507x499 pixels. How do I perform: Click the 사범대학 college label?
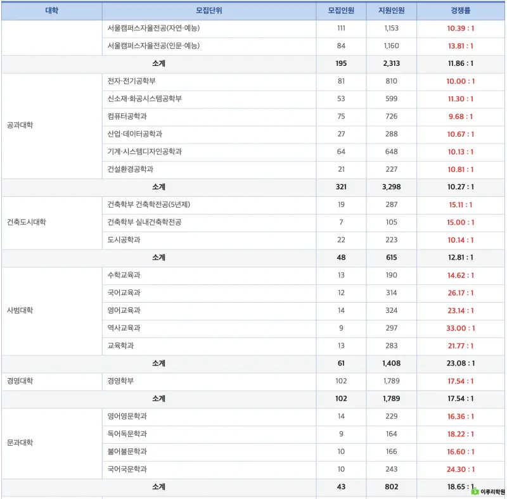pyautogui.click(x=20, y=310)
